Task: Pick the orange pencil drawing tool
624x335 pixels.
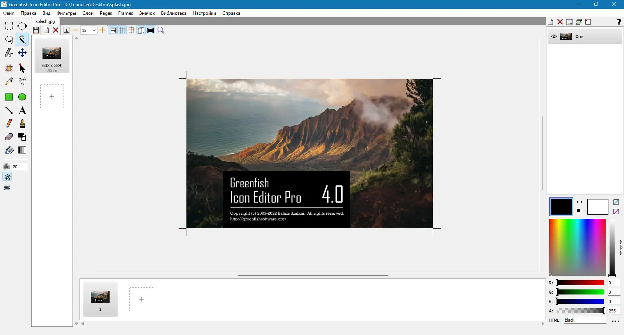Action: click(x=9, y=124)
